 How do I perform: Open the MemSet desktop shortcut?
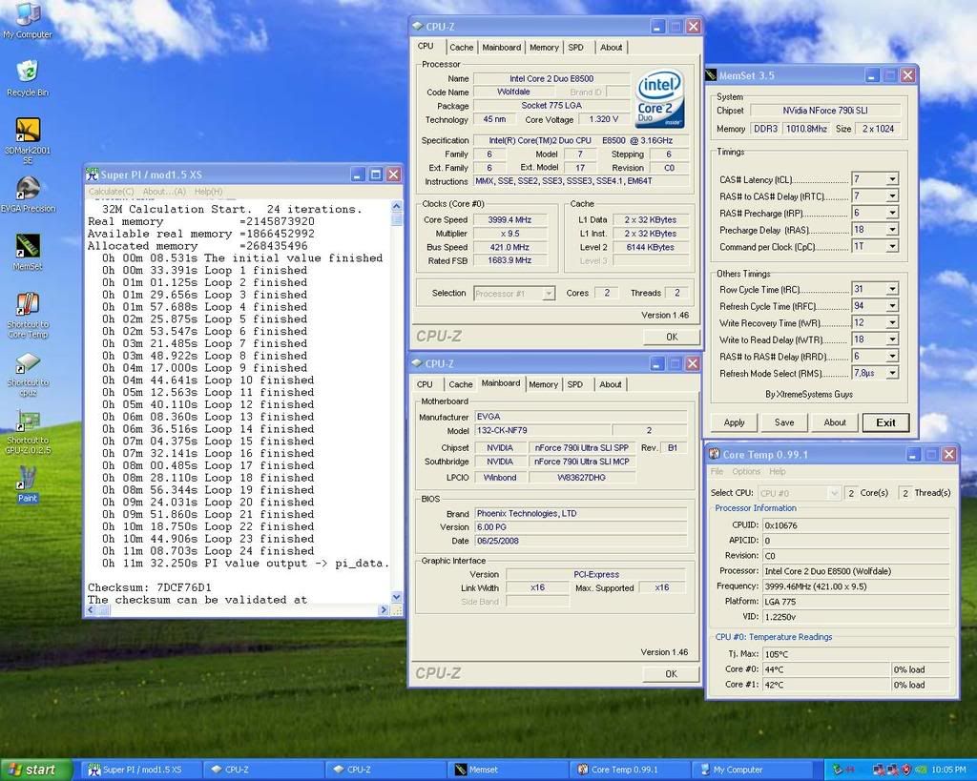pos(28,253)
